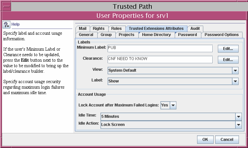
Task: Select the Projects tab
Action: click(126, 35)
